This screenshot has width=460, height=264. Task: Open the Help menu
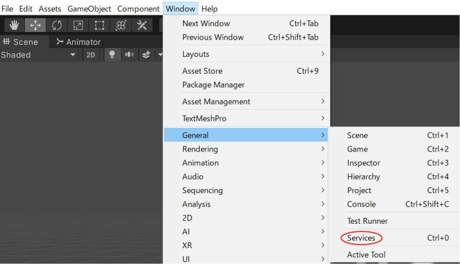(209, 9)
